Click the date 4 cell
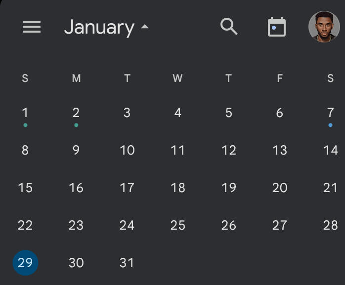The height and width of the screenshot is (285, 345). (178, 113)
